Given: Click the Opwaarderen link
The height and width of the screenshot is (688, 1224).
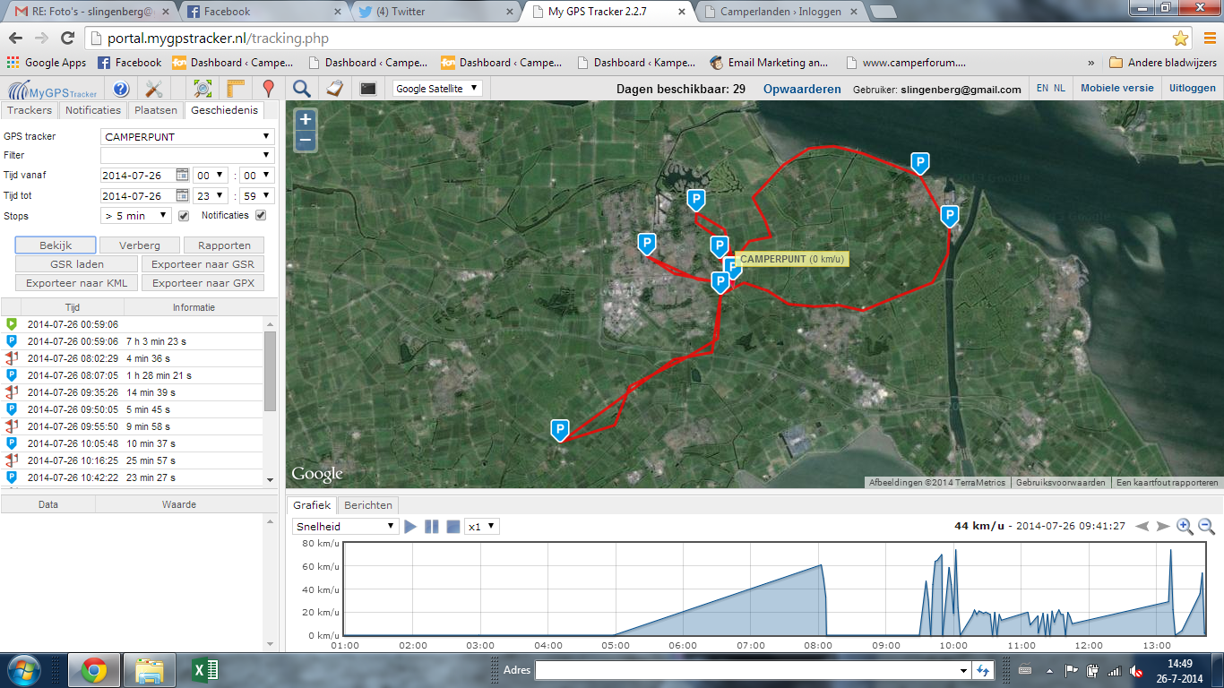Looking at the screenshot, I should tap(802, 89).
